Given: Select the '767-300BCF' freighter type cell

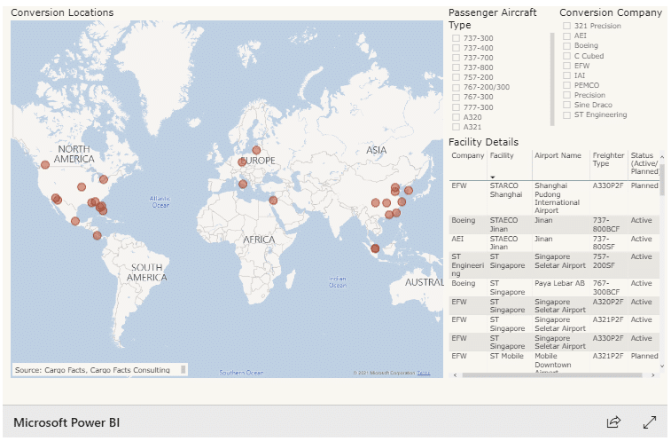Looking at the screenshot, I should [609, 287].
